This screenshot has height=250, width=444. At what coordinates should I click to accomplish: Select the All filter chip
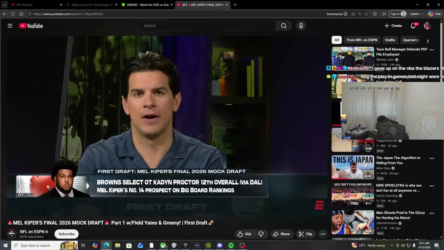tap(336, 40)
